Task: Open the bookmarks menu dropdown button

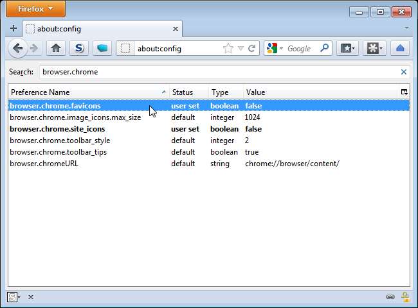Action: pyautogui.click(x=348, y=48)
